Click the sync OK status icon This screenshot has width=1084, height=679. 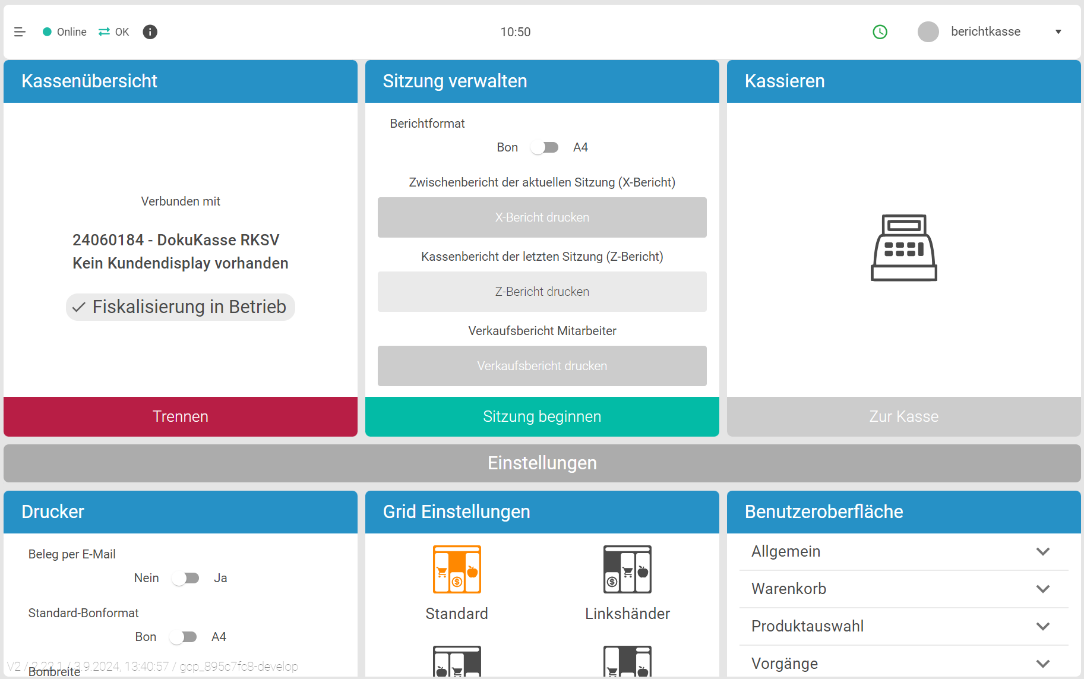(x=105, y=32)
